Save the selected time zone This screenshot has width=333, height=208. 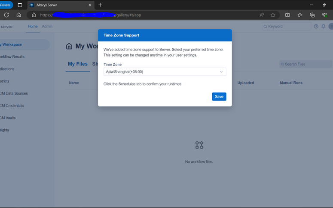tap(219, 96)
